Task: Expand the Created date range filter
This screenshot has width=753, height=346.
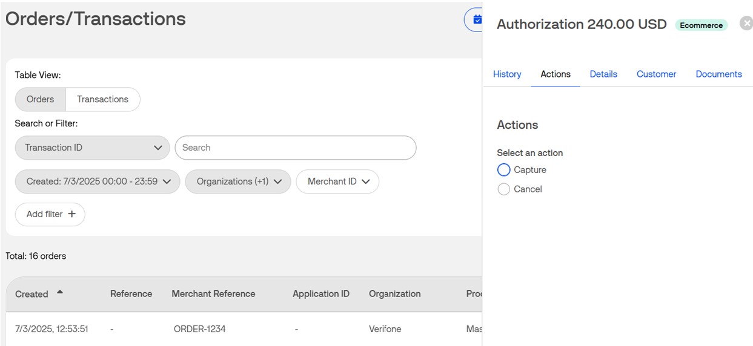Action: coord(98,181)
